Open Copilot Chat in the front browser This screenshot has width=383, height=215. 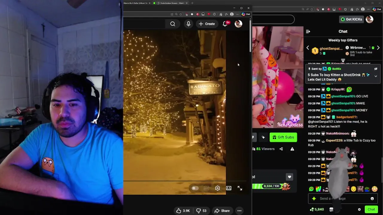click(246, 14)
